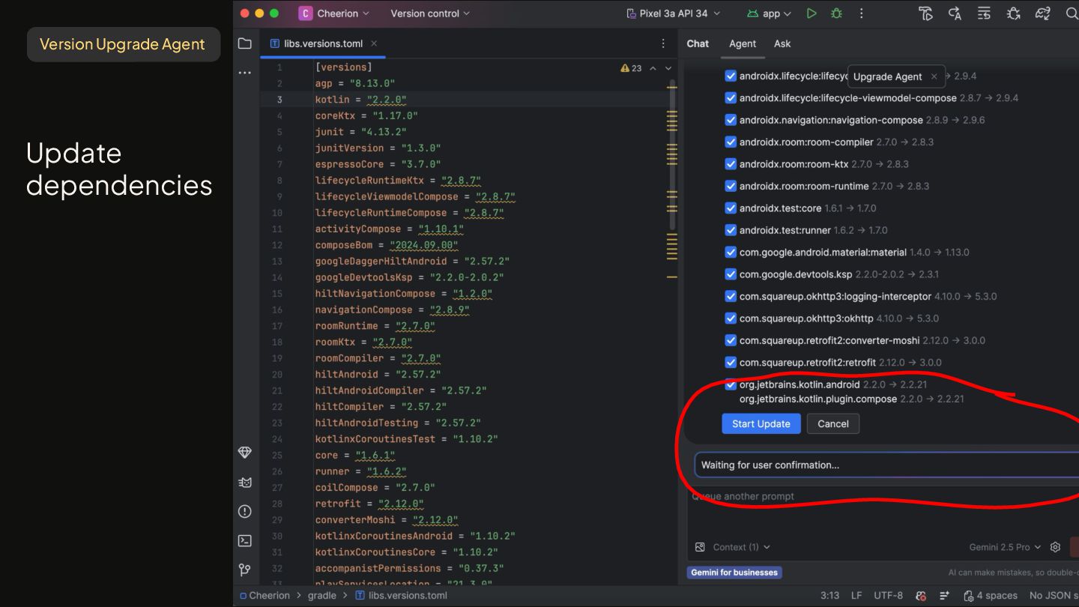Click the attach image icon beside Context
1079x607 pixels.
[x=700, y=547]
